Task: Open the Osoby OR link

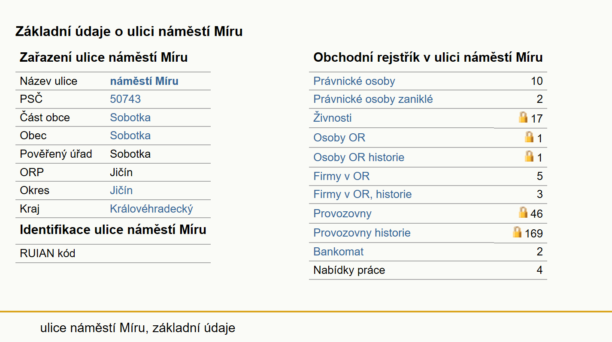Action: click(339, 138)
